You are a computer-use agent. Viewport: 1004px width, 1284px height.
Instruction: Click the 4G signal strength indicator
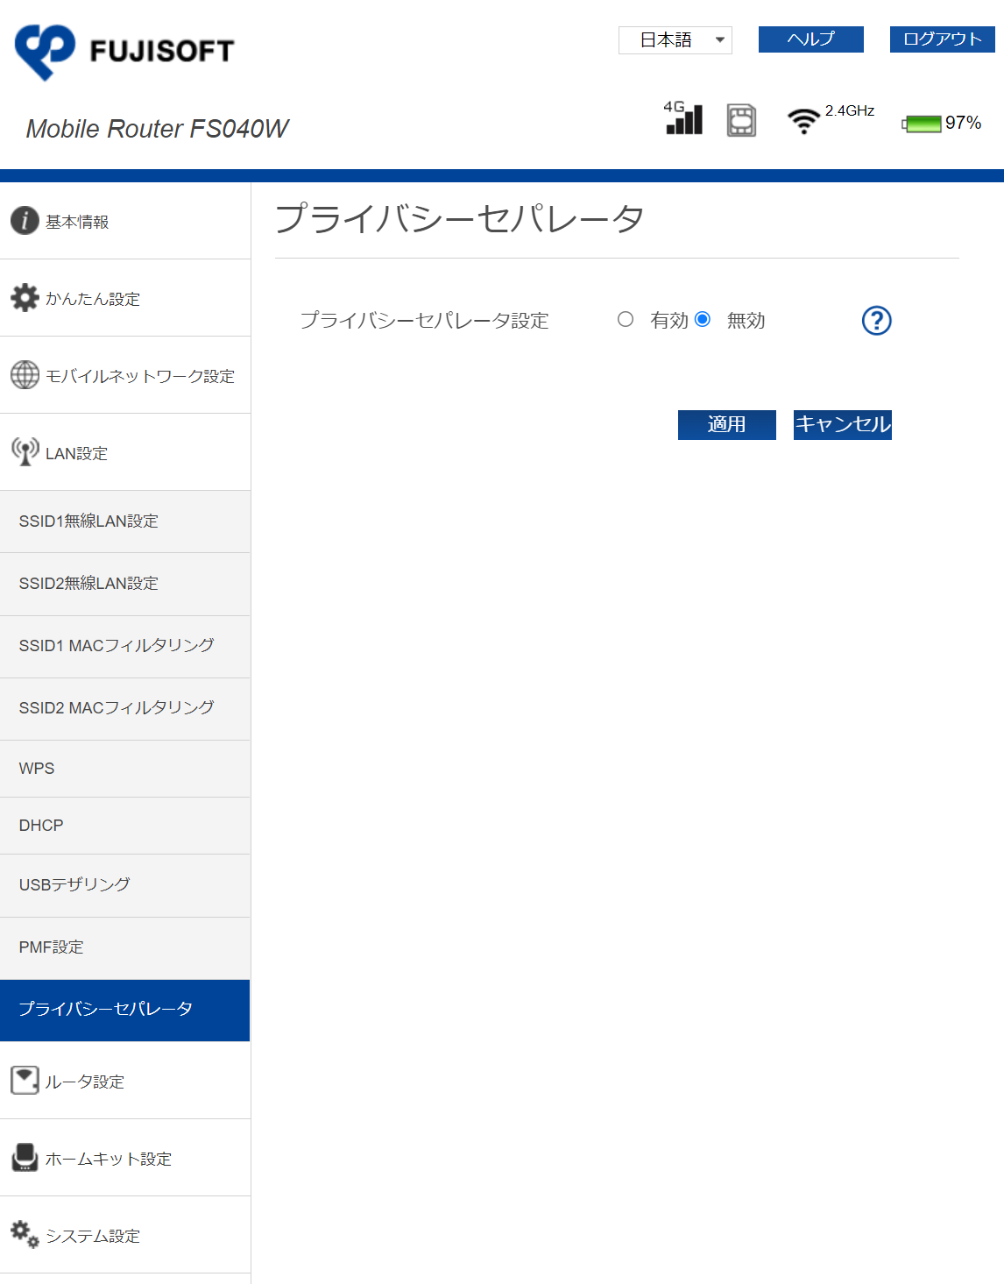(685, 120)
